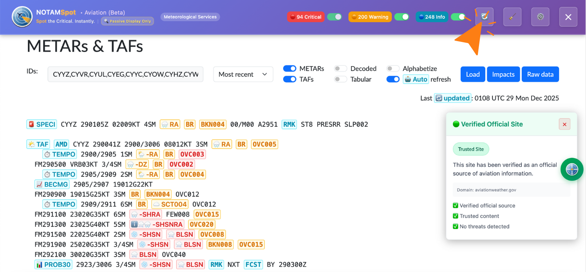This screenshot has width=586, height=272.
Task: Open the Most recent dropdown
Action: coord(243,74)
